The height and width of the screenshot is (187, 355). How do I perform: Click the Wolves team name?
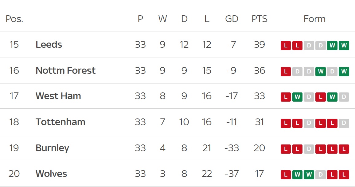(51, 174)
